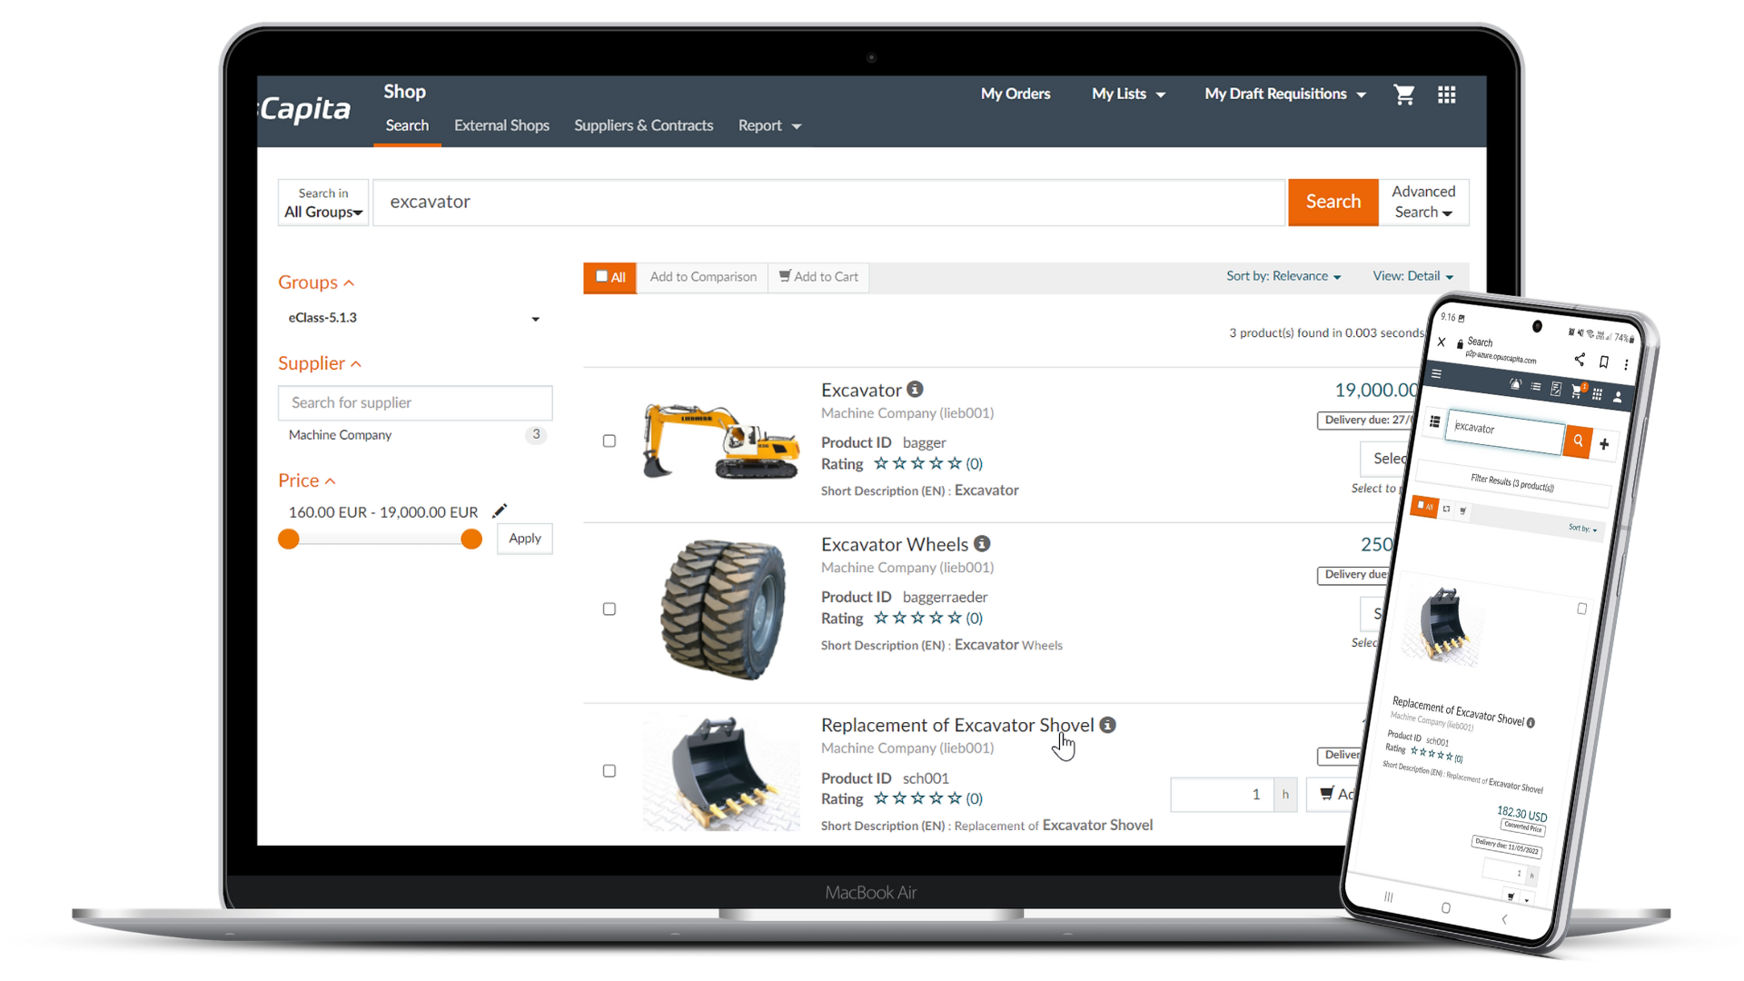
Task: Open the Advanced Search dropdown
Action: click(1423, 202)
